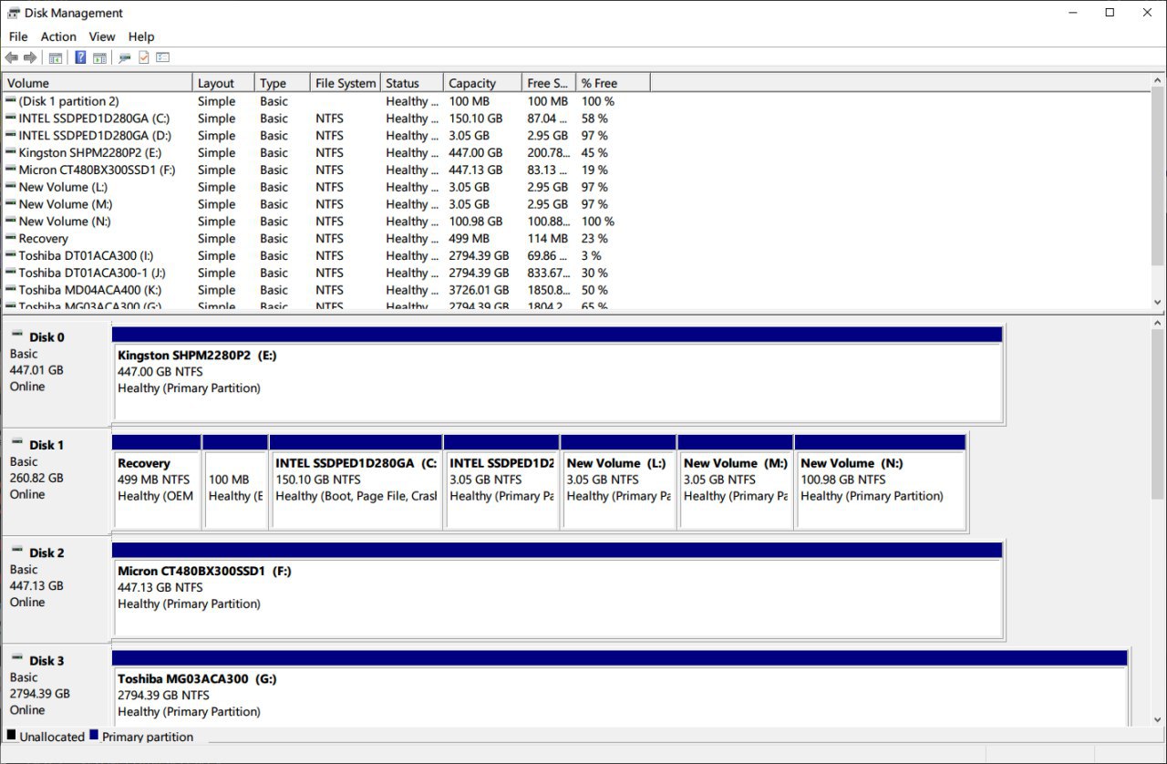Select Kingston SHPM2280P2 (E:) in the volume list
The width and height of the screenshot is (1167, 764).
(90, 153)
